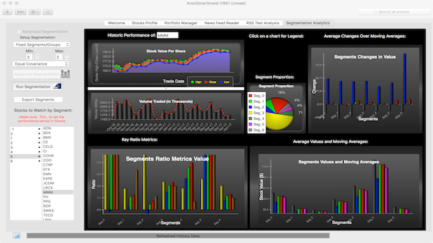The image size is (433, 243).
Task: Expand segment 2 arrow in segment list
Action: coord(39,142)
